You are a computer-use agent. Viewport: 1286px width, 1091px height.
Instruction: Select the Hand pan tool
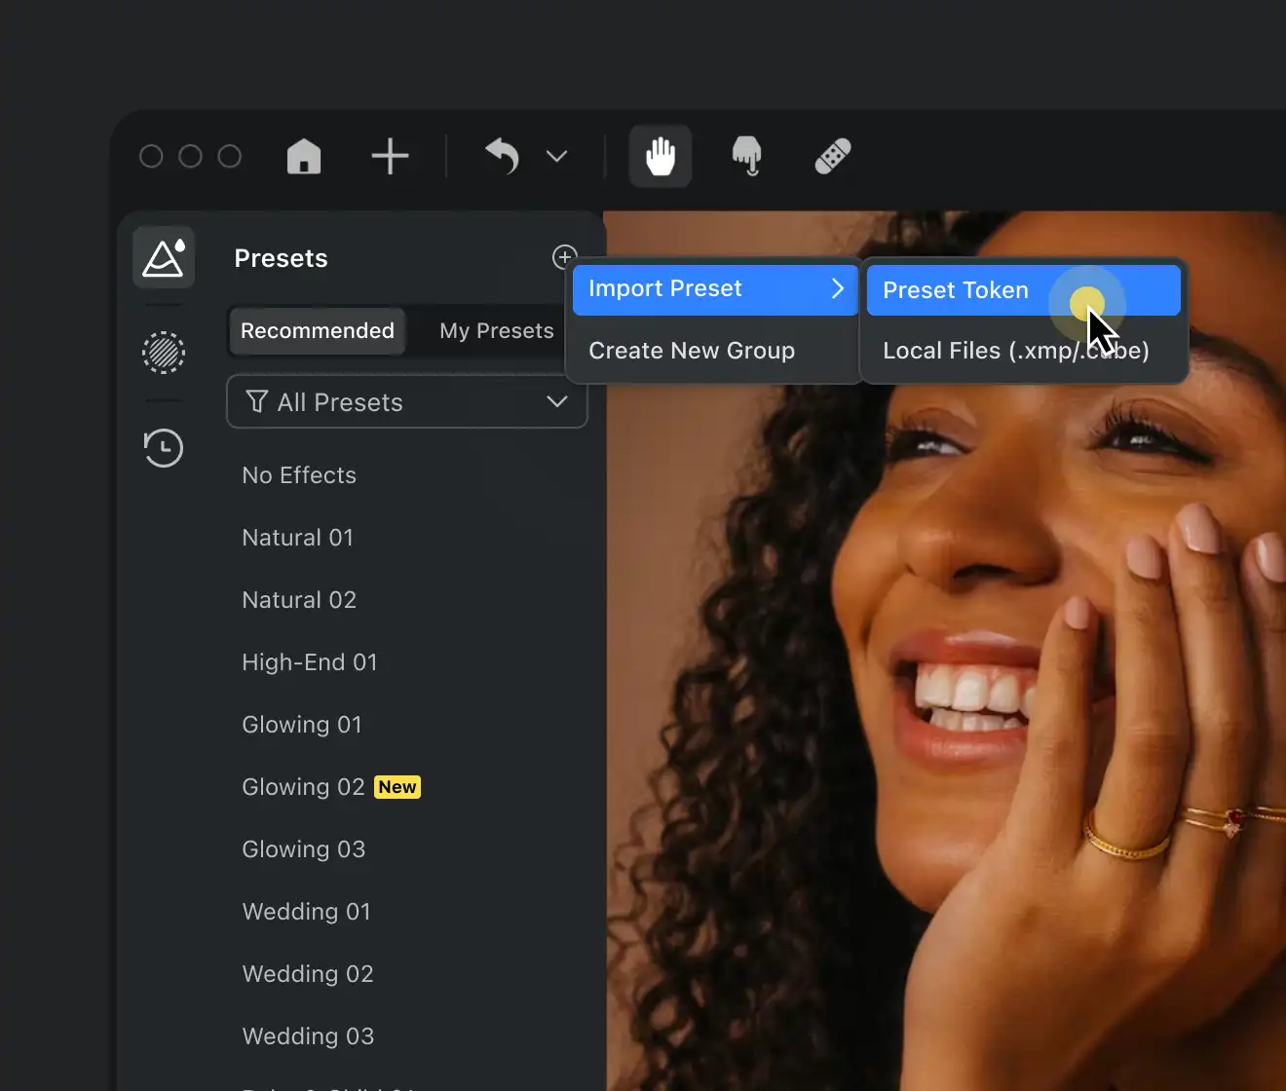660,155
